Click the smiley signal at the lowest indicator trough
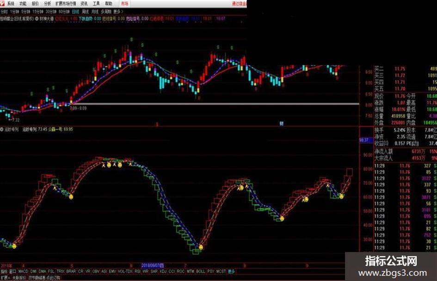This screenshot has width=437, height=281. click(201, 247)
